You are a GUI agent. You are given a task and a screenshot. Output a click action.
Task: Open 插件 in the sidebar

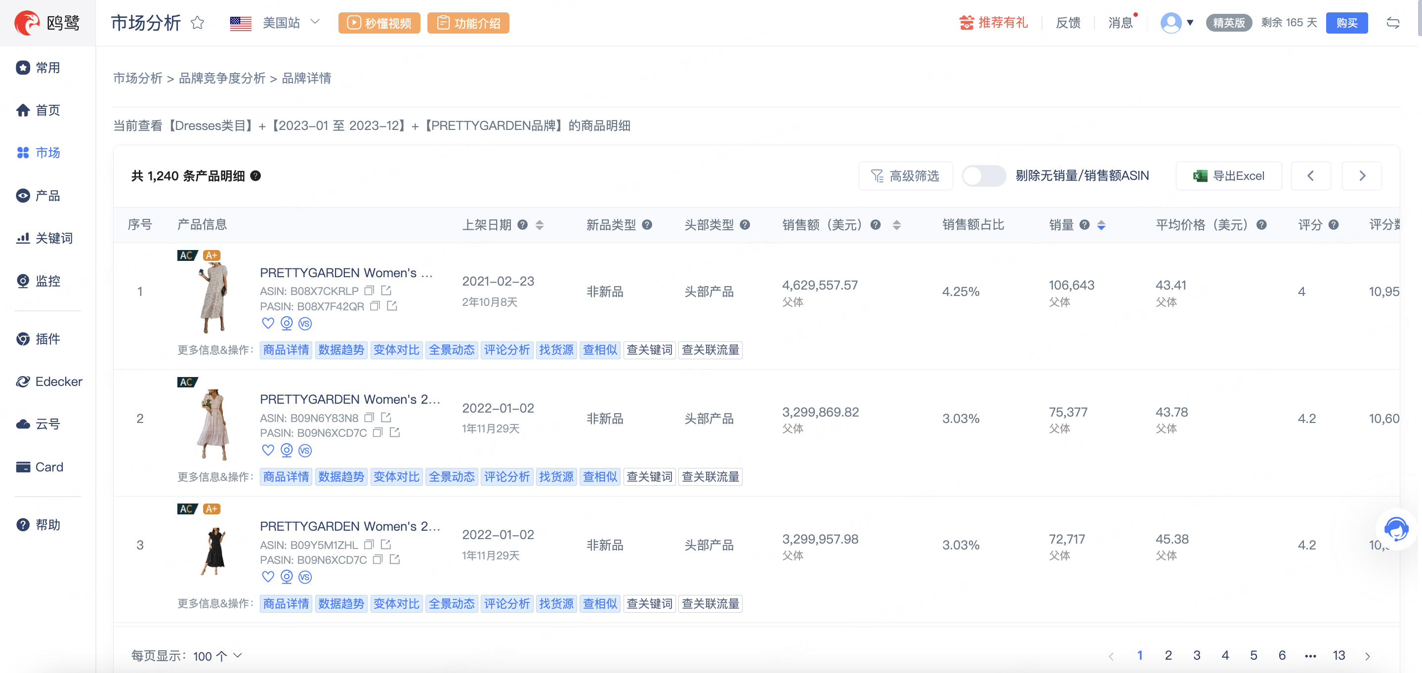coord(39,338)
